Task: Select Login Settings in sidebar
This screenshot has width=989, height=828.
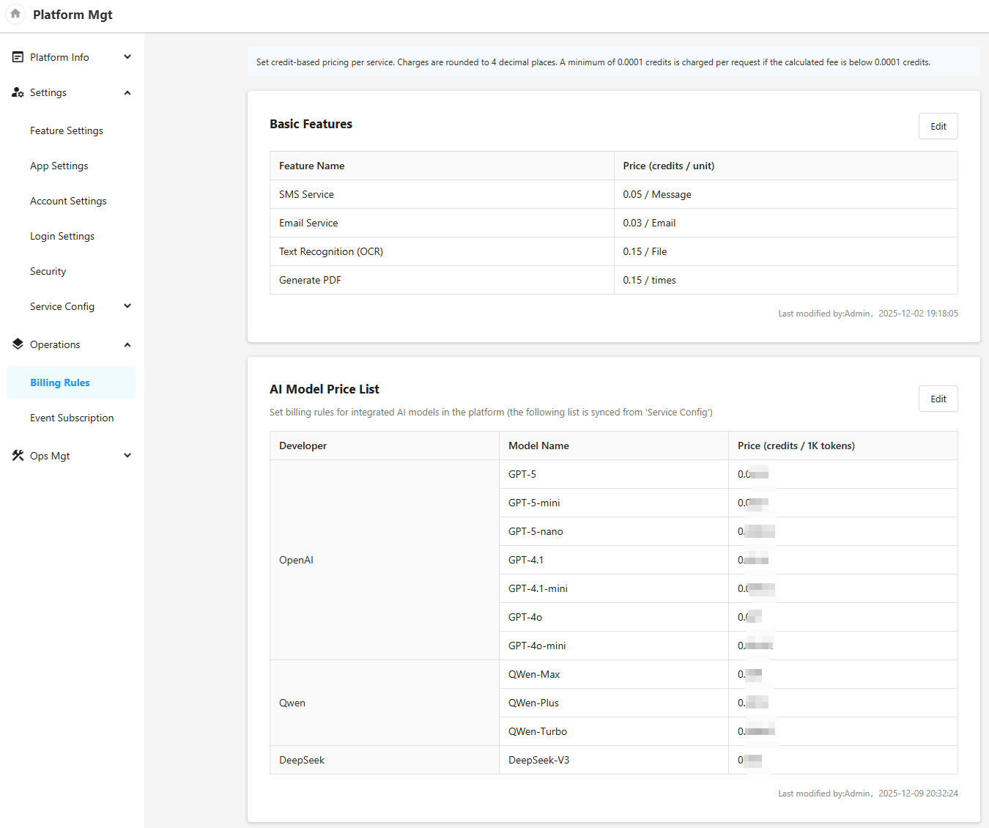Action: (62, 236)
